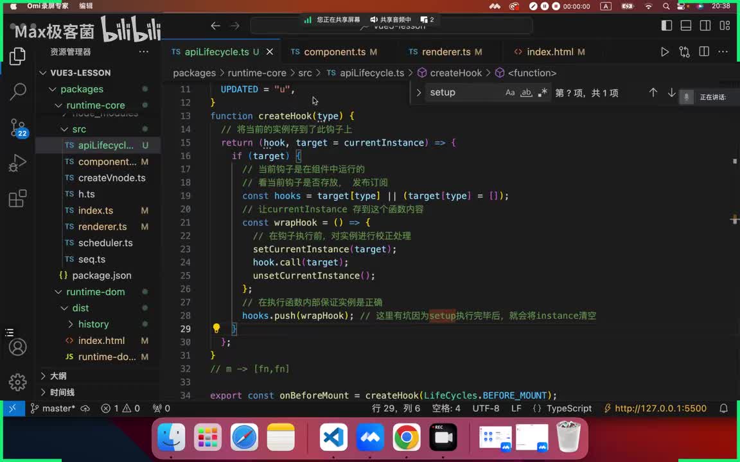Collapse the dist folder
This screenshot has height=462, width=740.
pos(65,308)
